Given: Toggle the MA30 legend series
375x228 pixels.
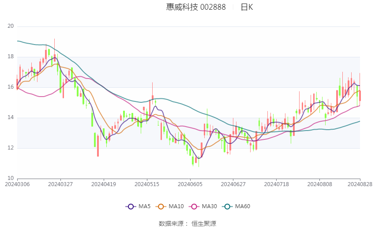Looking at the screenshot, I should pos(203,206).
